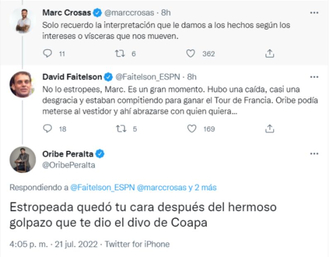Share Marc Crosas's tweet
The width and height of the screenshot is (329, 257).
pyautogui.click(x=270, y=53)
